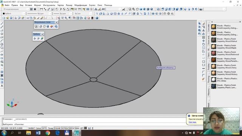This screenshot has width=242, height=136.
Task: Open the Express menu
Action: click(92, 5)
